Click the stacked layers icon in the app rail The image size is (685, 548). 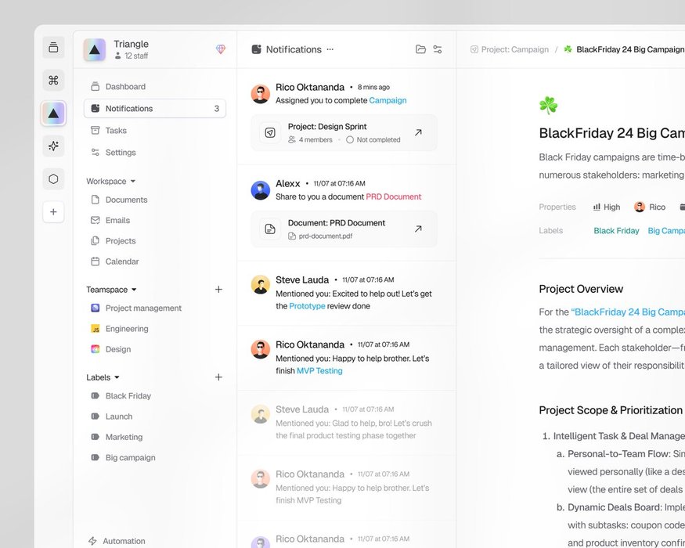(x=53, y=47)
